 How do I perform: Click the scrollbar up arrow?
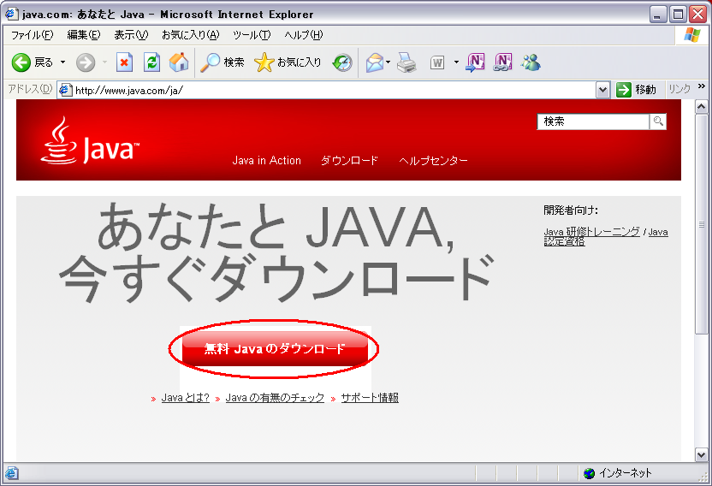click(x=702, y=107)
